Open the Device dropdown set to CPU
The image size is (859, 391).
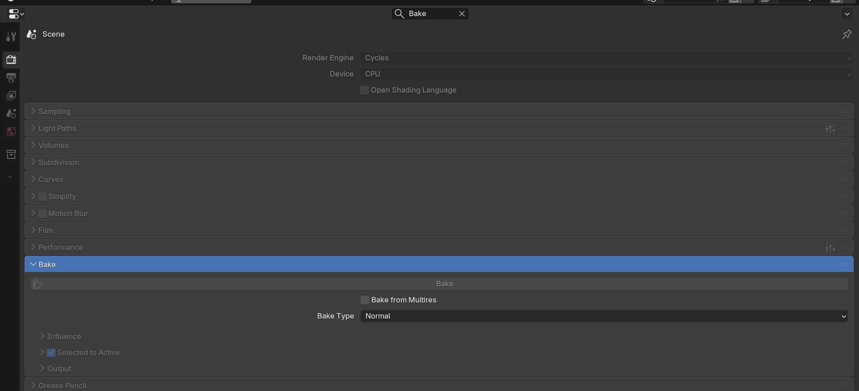pyautogui.click(x=607, y=74)
